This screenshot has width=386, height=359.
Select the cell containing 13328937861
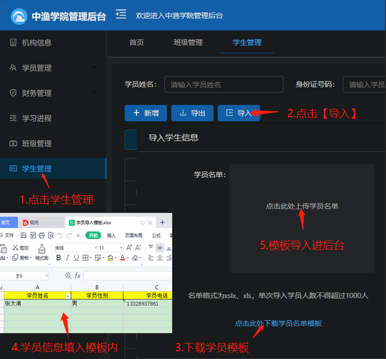(x=148, y=303)
